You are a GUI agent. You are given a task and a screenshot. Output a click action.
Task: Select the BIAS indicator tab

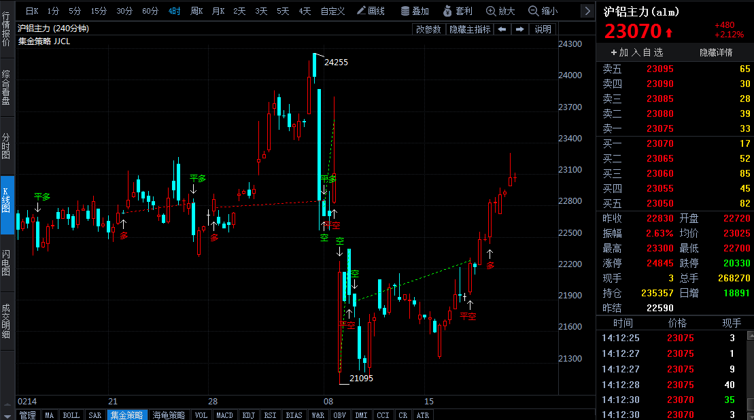(x=294, y=415)
